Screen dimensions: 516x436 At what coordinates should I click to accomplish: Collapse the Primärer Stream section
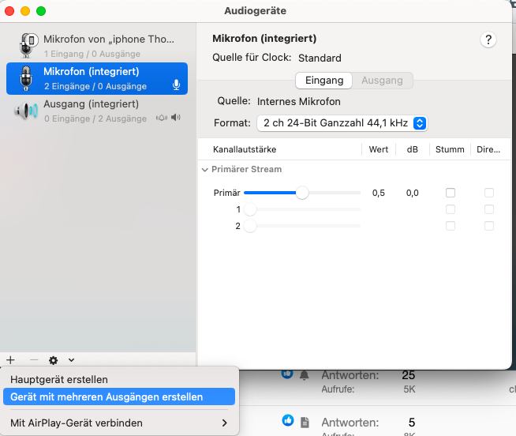point(205,169)
